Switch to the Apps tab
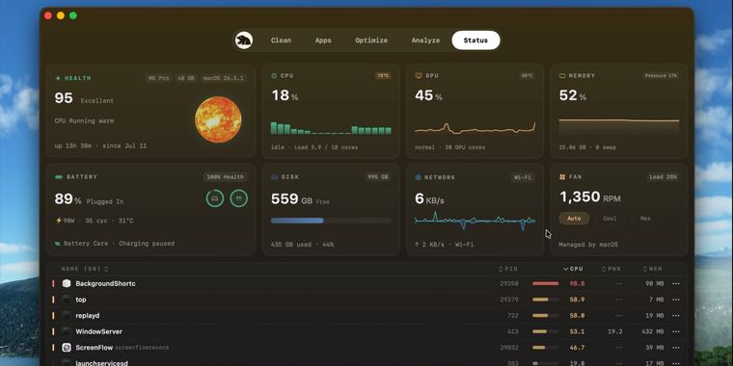The image size is (733, 366). tap(323, 40)
